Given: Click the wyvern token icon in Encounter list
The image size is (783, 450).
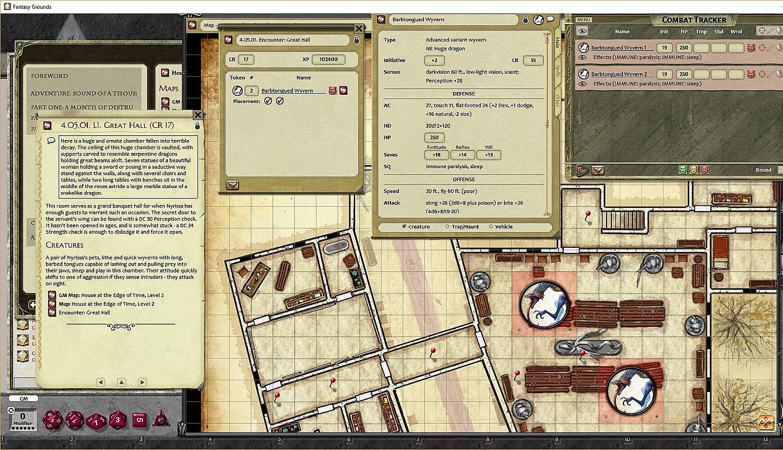Looking at the screenshot, I should 237,90.
